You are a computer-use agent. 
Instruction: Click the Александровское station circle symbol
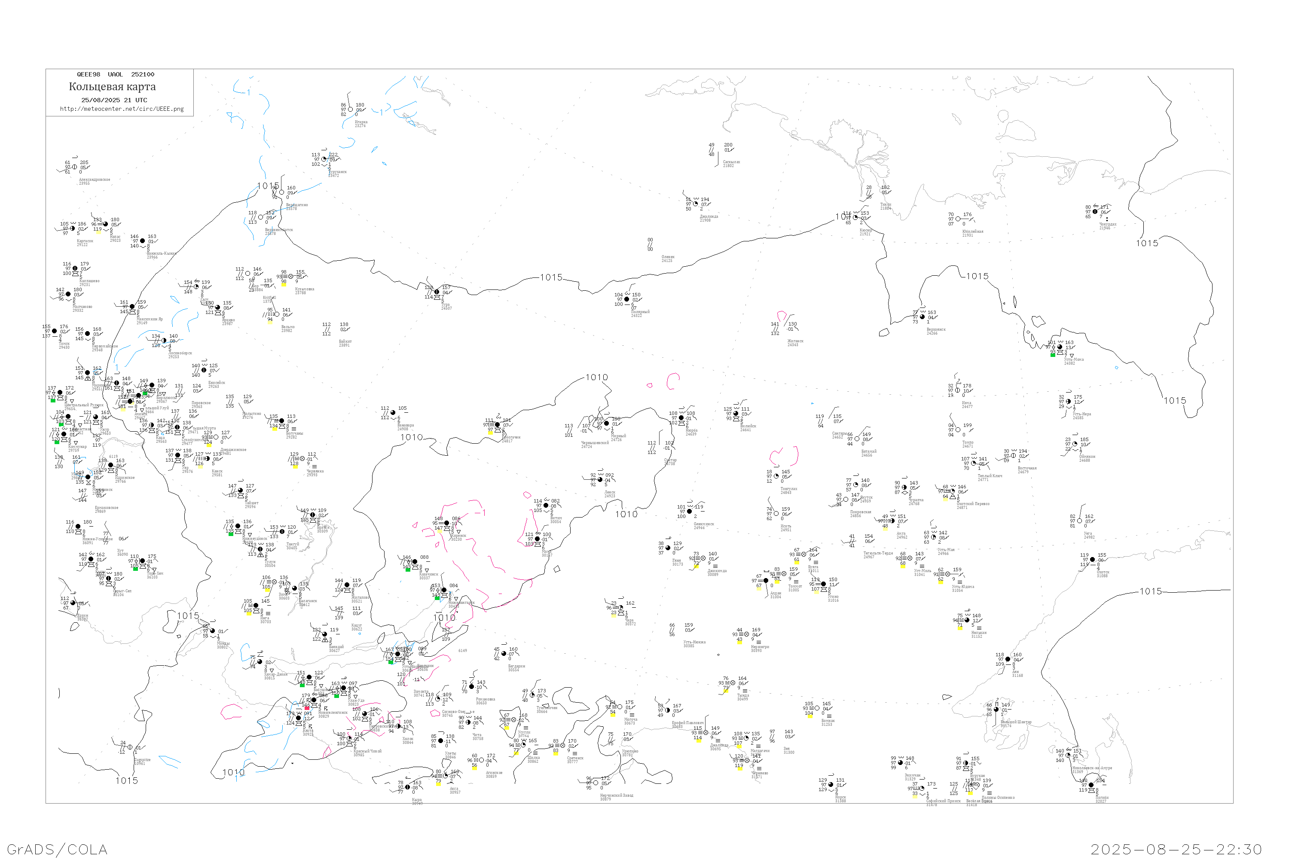tap(75, 167)
